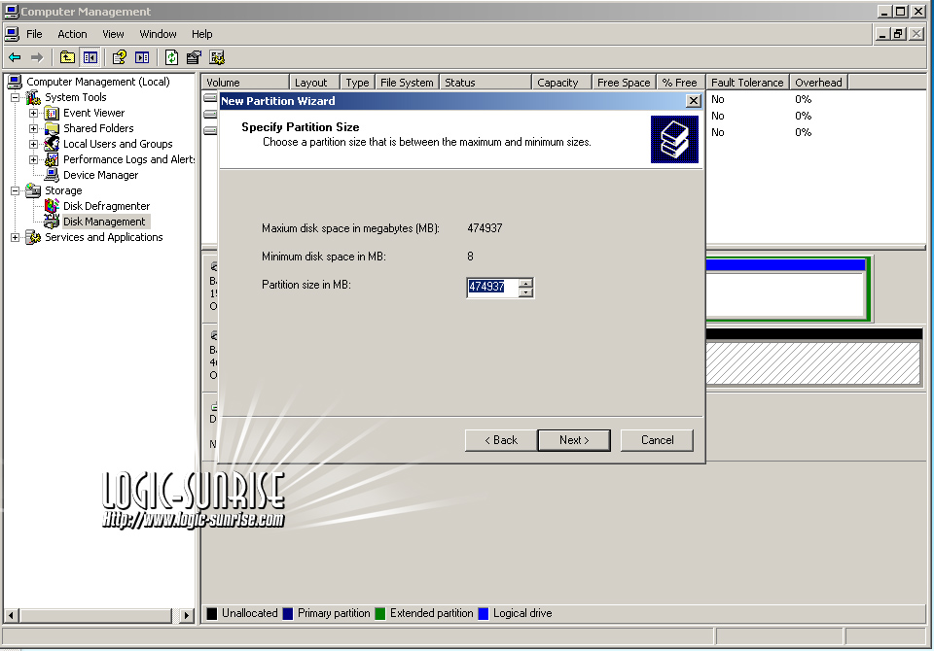
Task: Click the green Refresh toolbar icon
Action: pos(171,57)
